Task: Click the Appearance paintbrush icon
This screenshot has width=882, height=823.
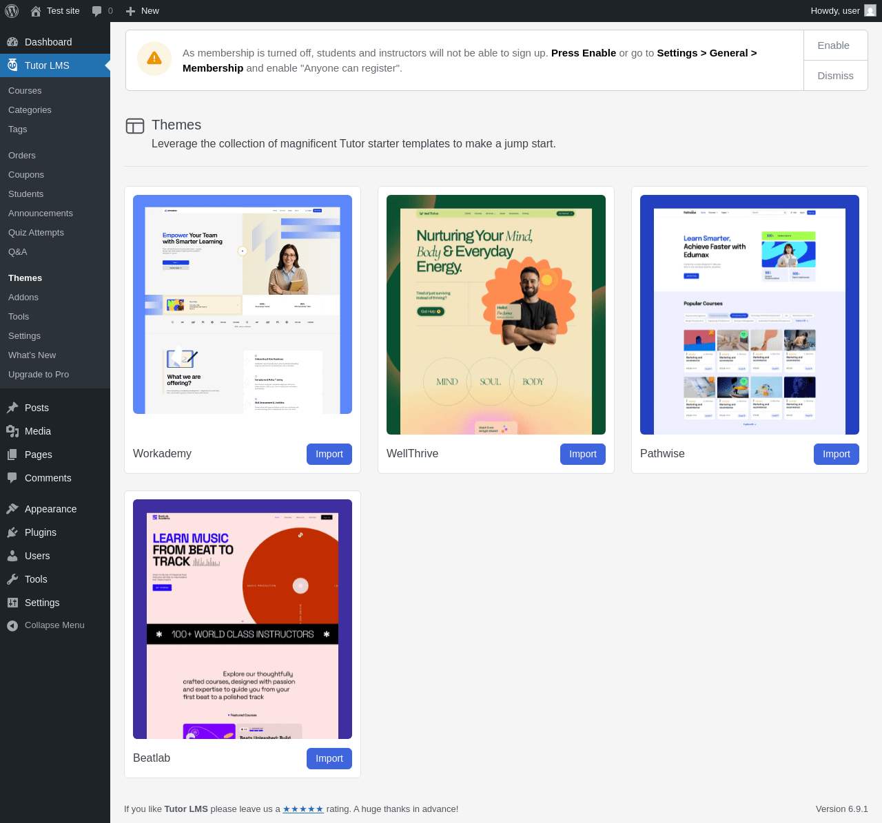Action: click(x=12, y=509)
